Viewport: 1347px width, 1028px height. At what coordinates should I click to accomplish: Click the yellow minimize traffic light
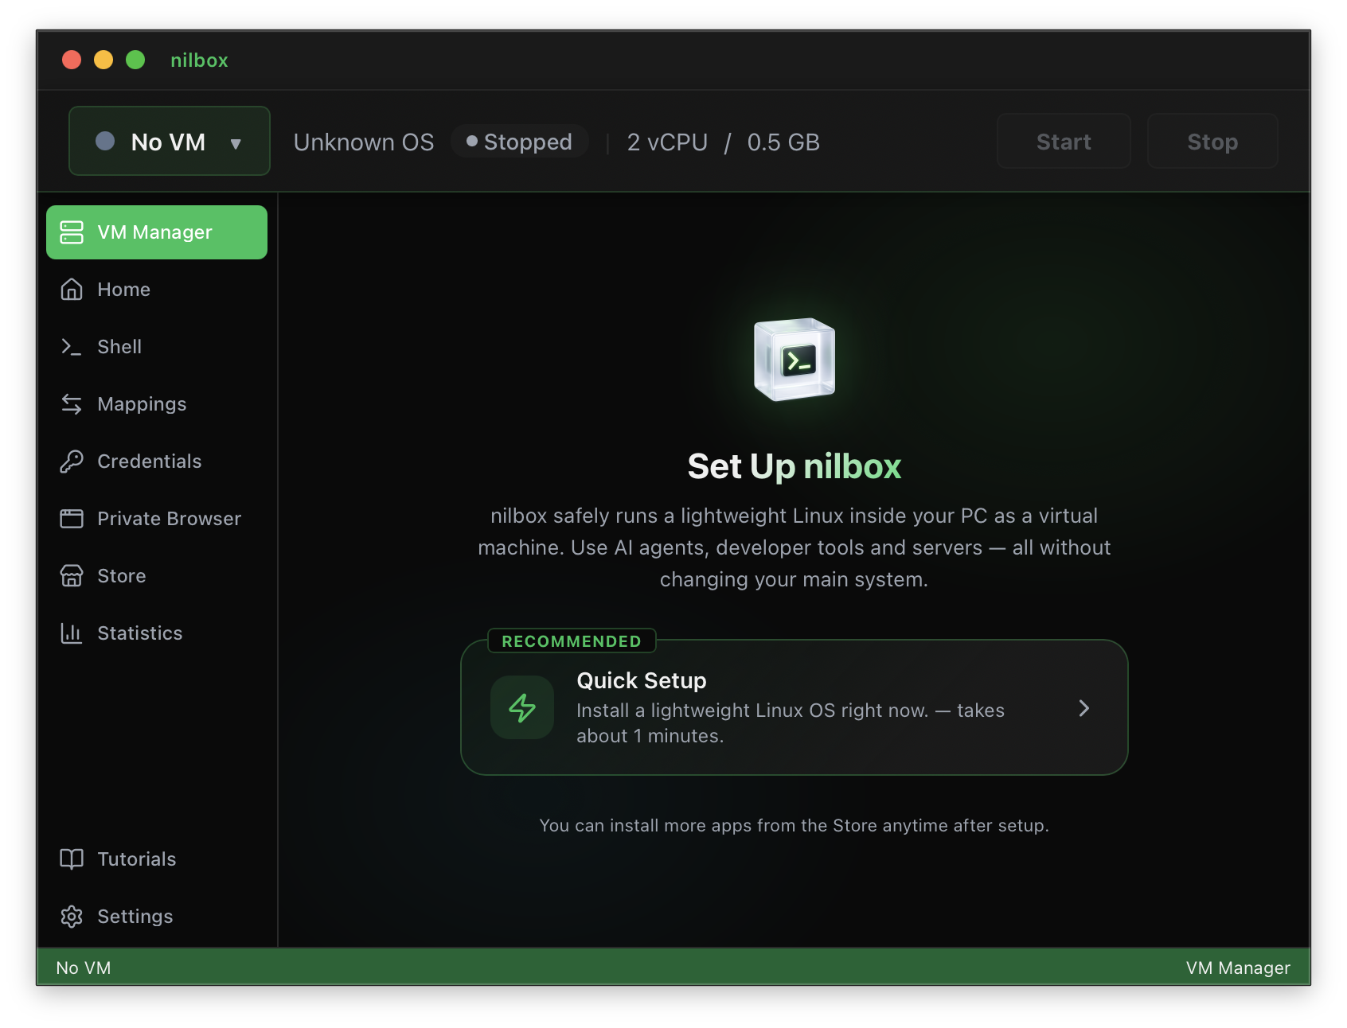click(x=104, y=59)
